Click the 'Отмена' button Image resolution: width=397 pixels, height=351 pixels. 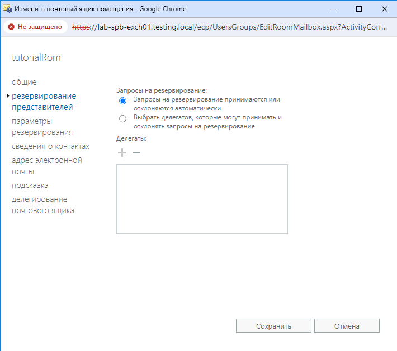(x=347, y=326)
